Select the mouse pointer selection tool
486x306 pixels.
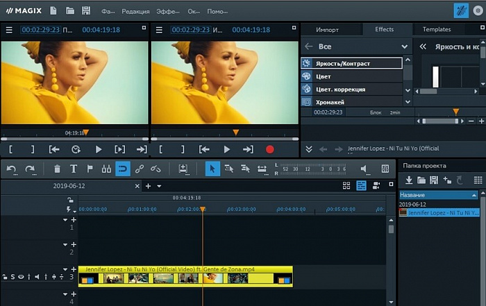point(213,169)
